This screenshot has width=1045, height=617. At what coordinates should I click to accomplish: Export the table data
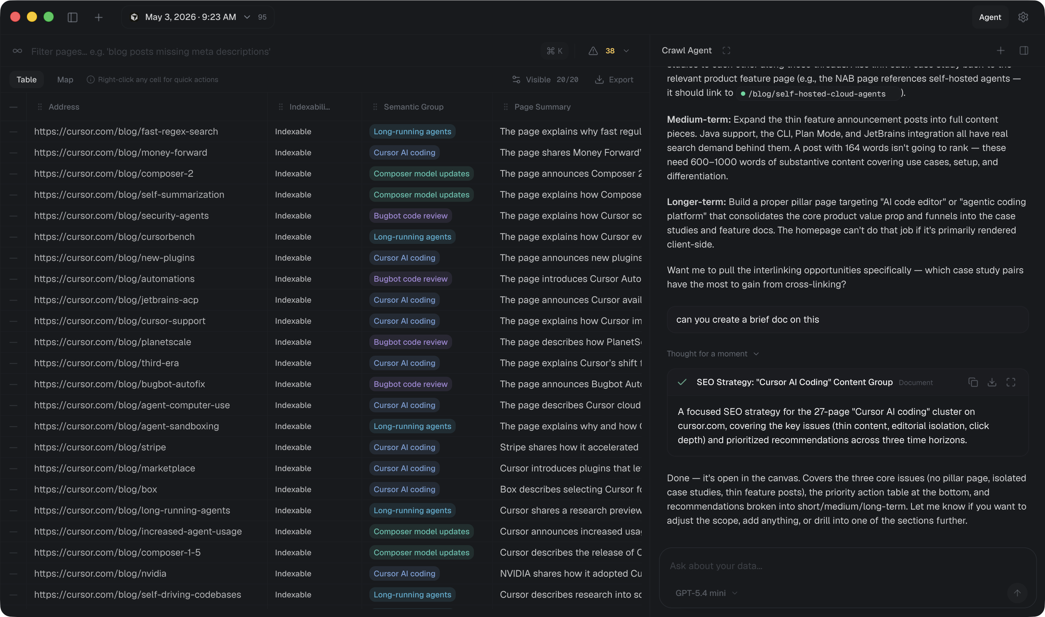pyautogui.click(x=614, y=79)
